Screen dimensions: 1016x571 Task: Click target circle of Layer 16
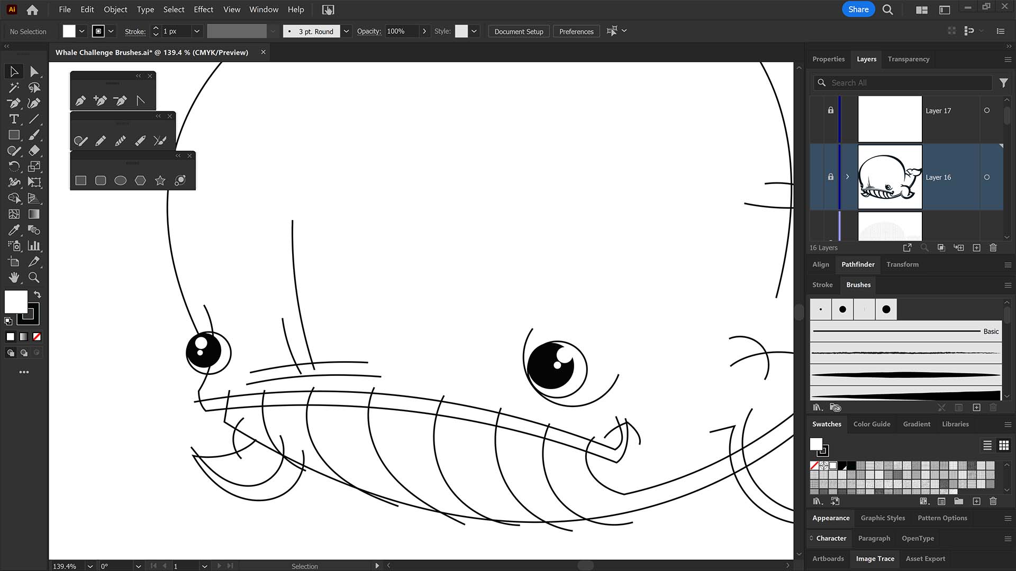(987, 177)
